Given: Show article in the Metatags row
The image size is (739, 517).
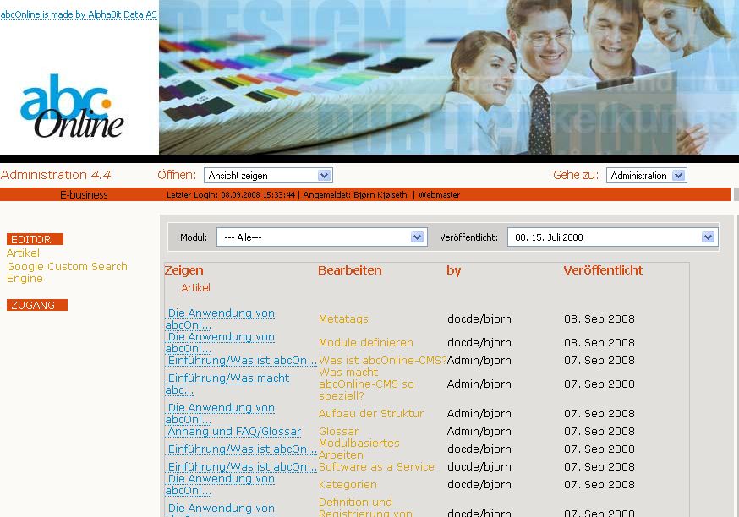Looking at the screenshot, I should 220,318.
